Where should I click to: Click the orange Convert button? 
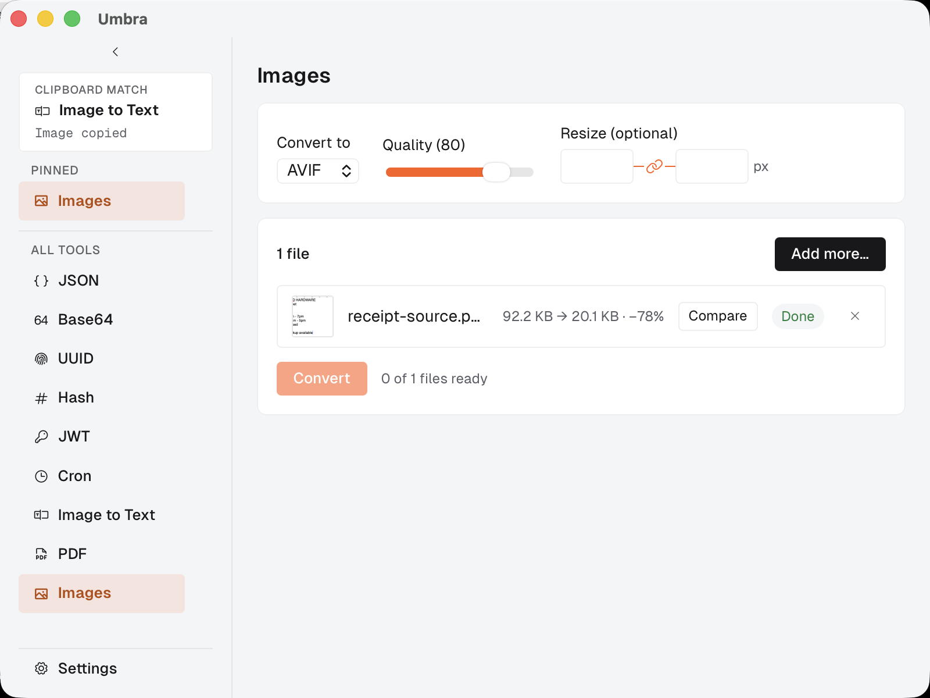pyautogui.click(x=322, y=379)
